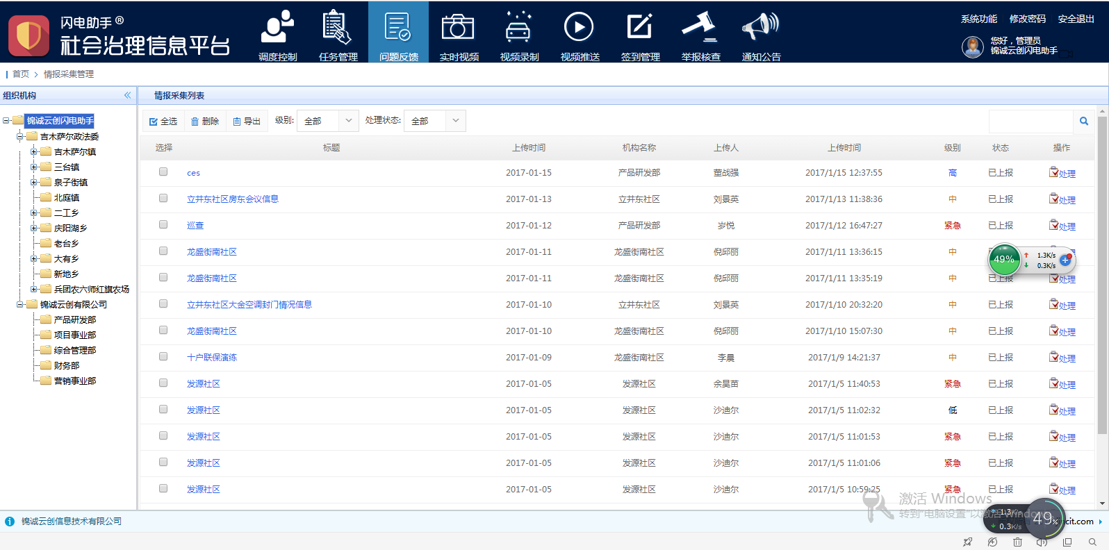Open the 实时视频 live video camera icon

(x=459, y=35)
